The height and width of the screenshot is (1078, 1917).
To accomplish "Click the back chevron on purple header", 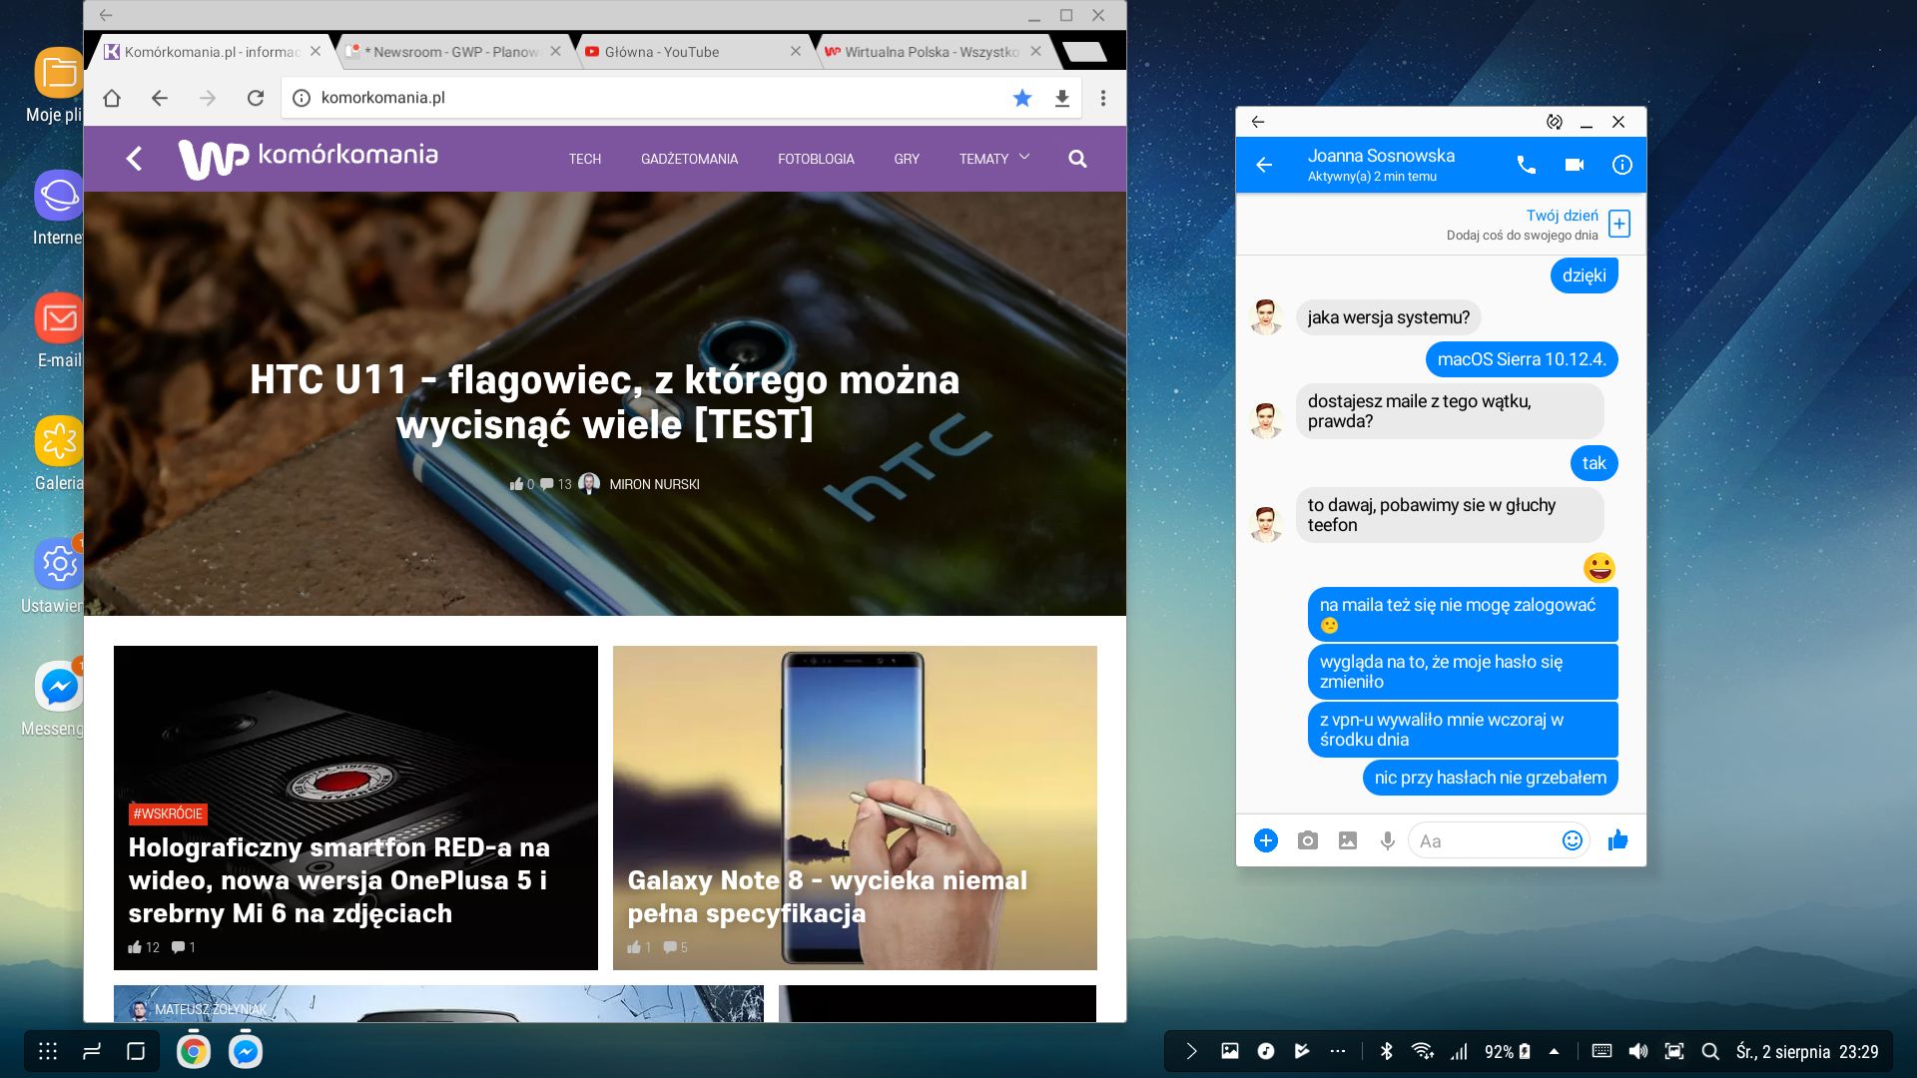I will (134, 159).
